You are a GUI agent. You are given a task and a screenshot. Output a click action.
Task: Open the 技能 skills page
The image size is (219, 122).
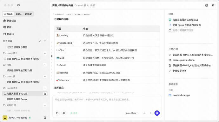[x=7, y=27]
